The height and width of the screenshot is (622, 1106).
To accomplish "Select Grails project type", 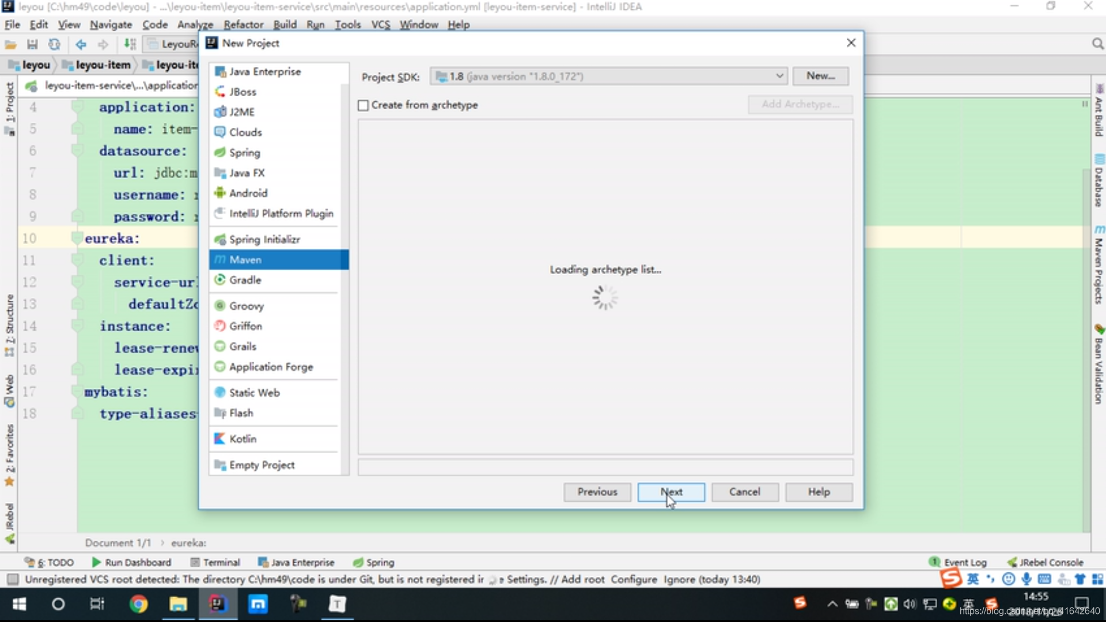I will coord(278,346).
